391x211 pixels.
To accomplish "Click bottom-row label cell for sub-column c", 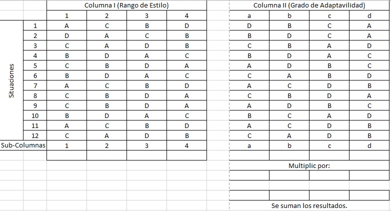I will coord(329,145).
